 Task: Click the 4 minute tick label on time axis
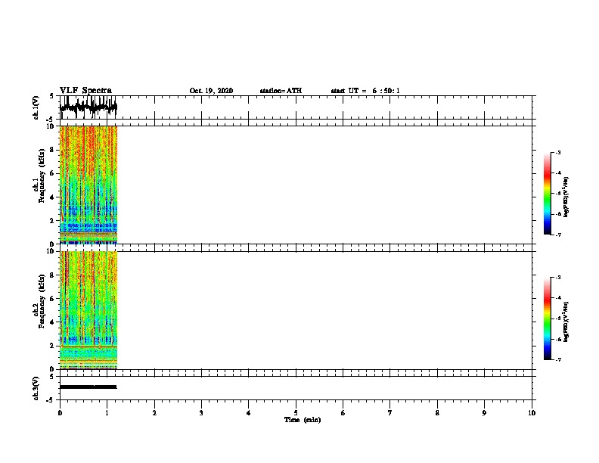coord(248,413)
